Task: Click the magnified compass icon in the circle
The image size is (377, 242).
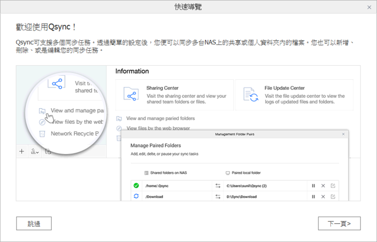Action: tap(42, 122)
